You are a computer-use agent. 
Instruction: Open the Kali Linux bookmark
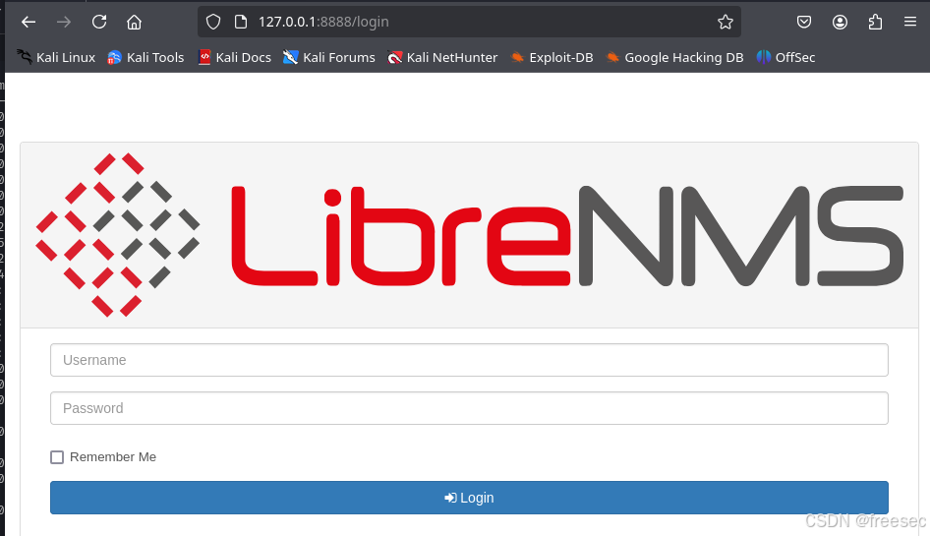(x=56, y=57)
